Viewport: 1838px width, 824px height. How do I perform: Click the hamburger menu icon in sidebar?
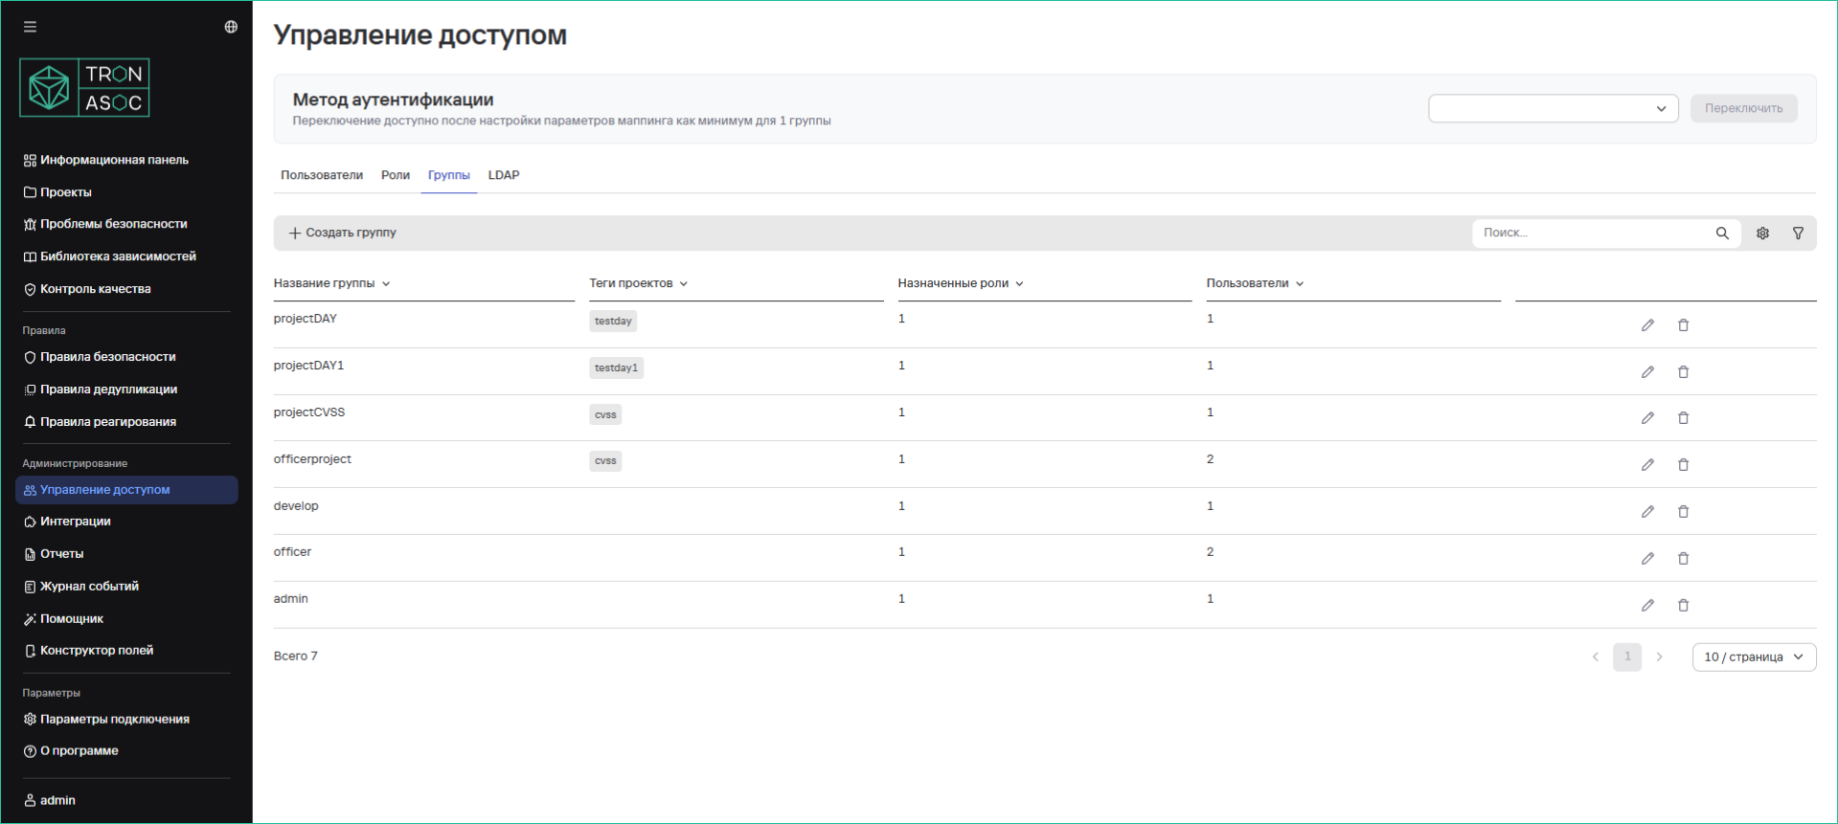coord(30,27)
